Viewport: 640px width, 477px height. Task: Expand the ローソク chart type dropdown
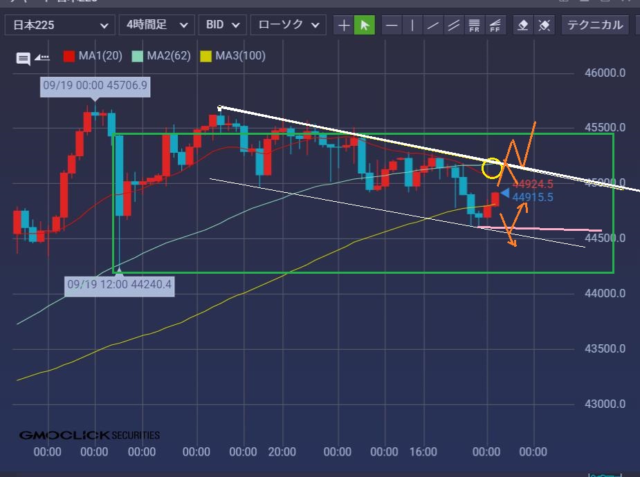[288, 26]
